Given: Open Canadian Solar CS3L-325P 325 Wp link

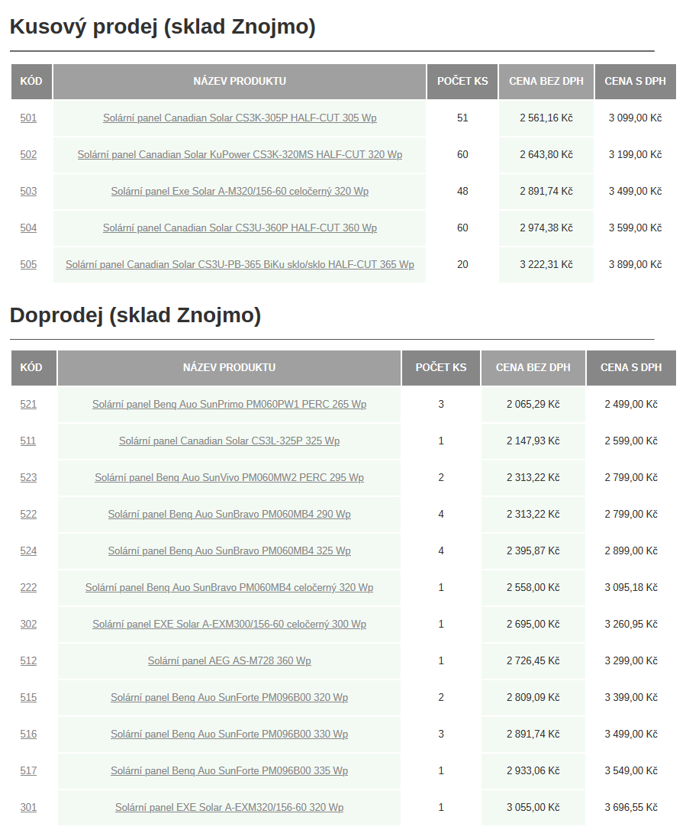Looking at the screenshot, I should click(x=229, y=441).
